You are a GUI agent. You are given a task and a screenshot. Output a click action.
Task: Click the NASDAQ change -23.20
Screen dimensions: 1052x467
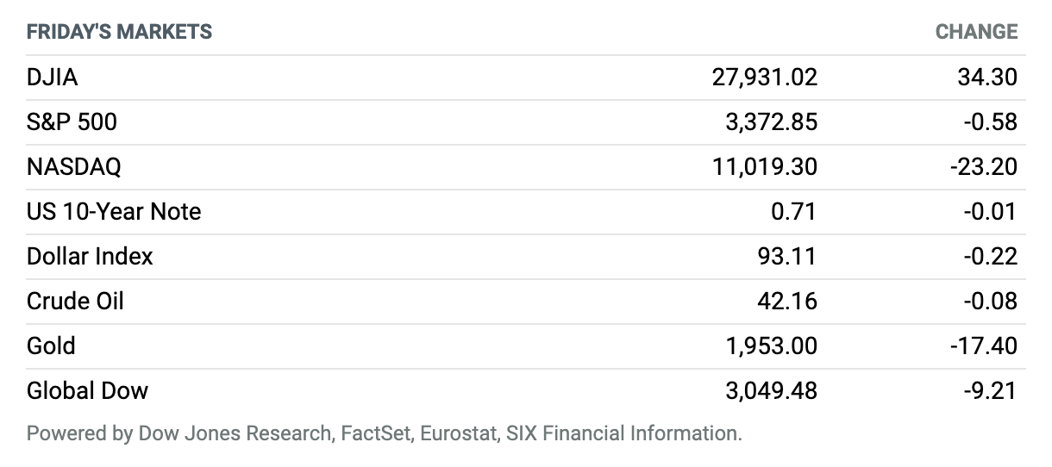point(983,167)
